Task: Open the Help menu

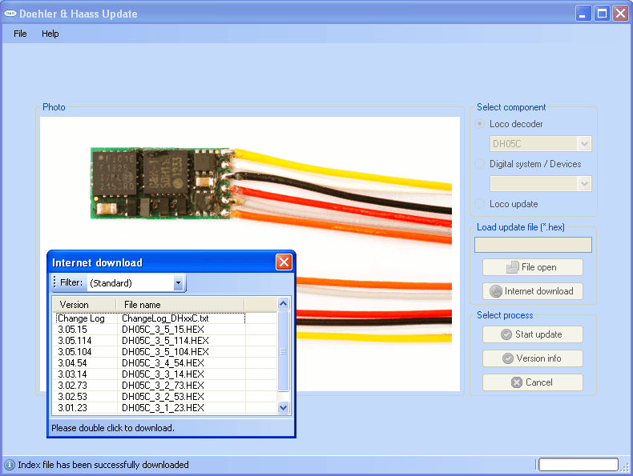Action: click(x=50, y=34)
